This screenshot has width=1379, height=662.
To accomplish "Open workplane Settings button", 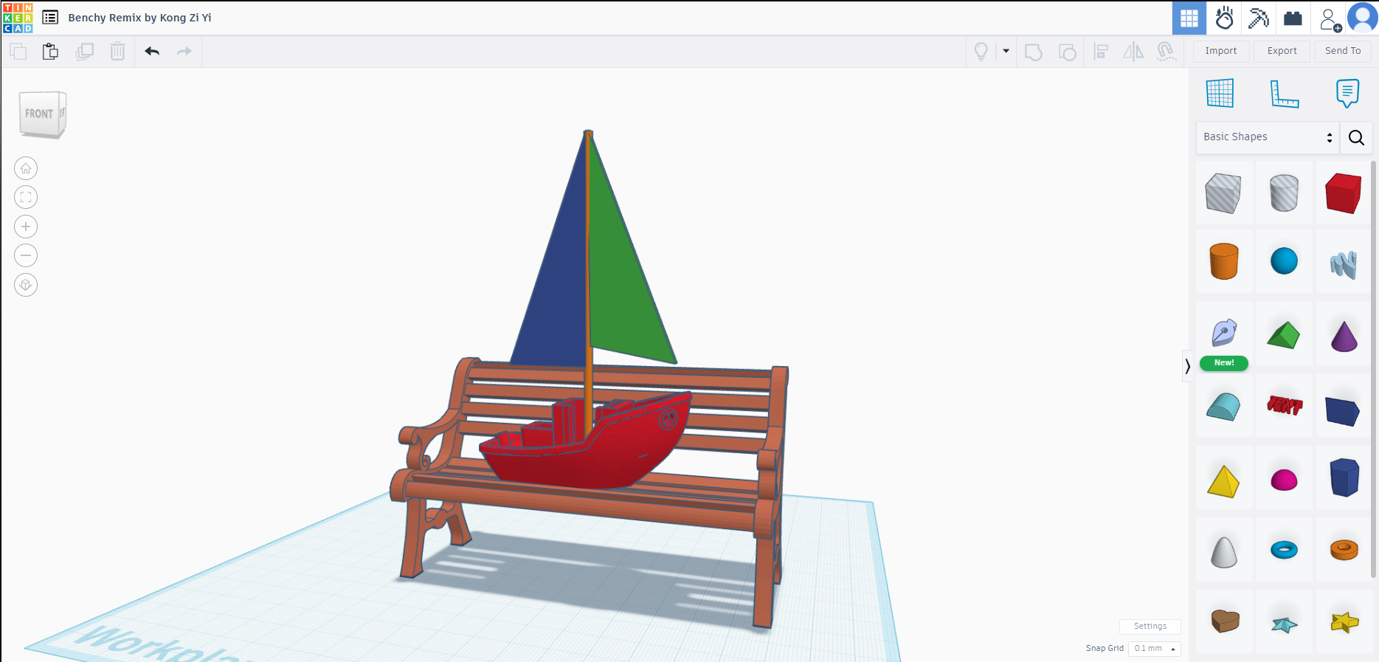I will click(1150, 627).
